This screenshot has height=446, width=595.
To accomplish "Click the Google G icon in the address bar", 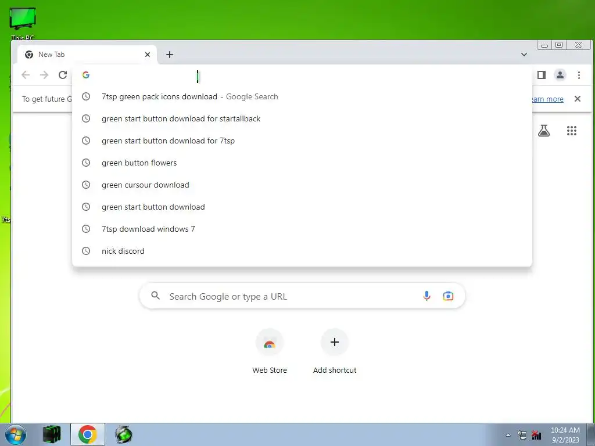I will (86, 75).
